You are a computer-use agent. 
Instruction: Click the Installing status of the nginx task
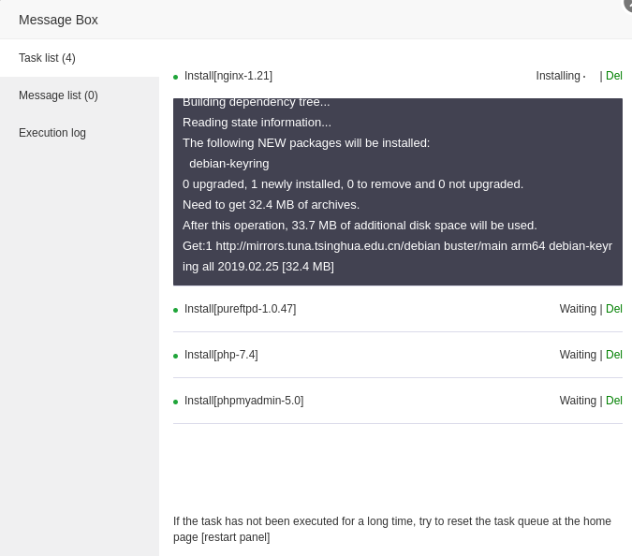[558, 76]
